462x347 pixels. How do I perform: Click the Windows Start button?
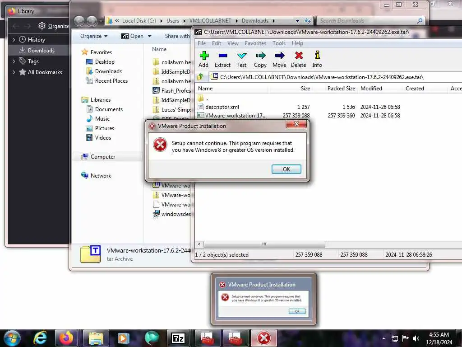click(12, 338)
